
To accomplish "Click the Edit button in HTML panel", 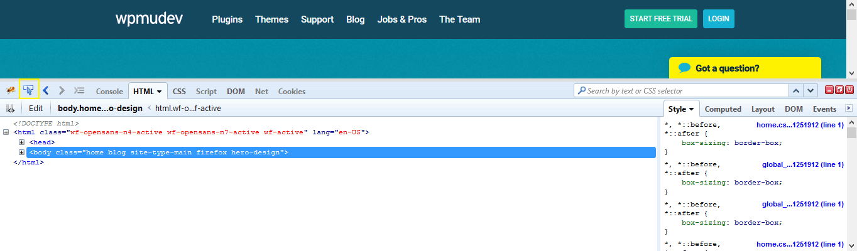I will pyautogui.click(x=36, y=108).
